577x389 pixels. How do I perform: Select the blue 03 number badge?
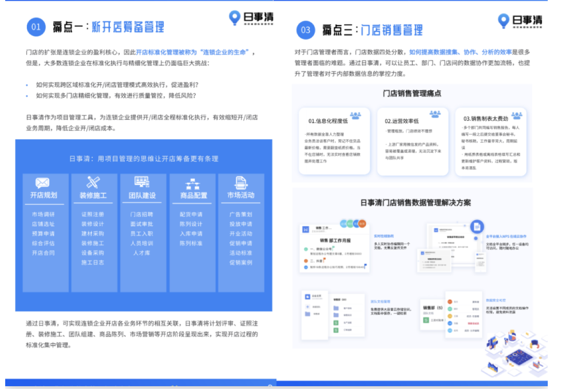click(306, 30)
